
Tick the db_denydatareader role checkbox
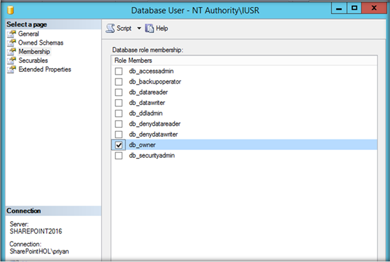pos(119,124)
